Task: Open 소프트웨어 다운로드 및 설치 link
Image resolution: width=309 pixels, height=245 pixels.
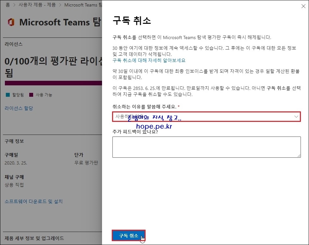Action: [x=33, y=201]
